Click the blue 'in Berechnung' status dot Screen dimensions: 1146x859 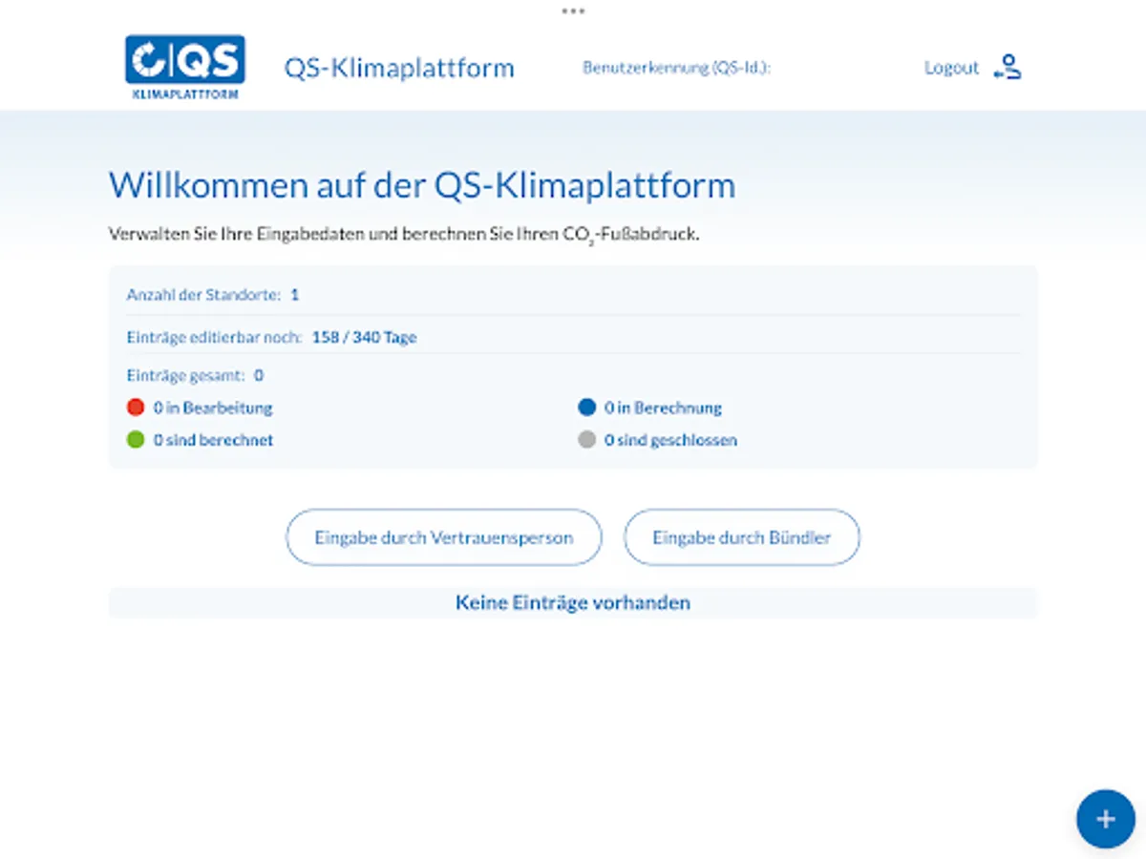pyautogui.click(x=587, y=407)
